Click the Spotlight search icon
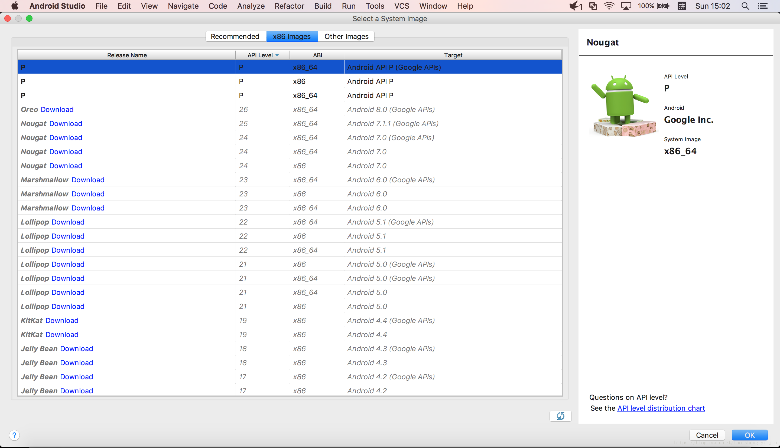780x448 pixels. point(745,6)
